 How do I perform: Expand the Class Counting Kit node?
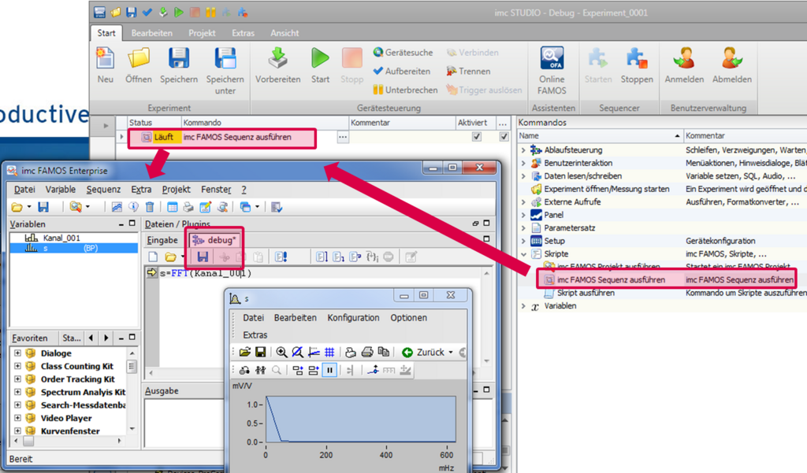(18, 367)
